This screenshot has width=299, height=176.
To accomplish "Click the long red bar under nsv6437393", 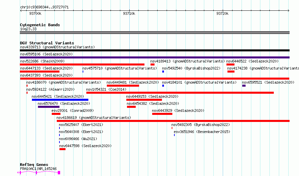I will pos(155,79).
